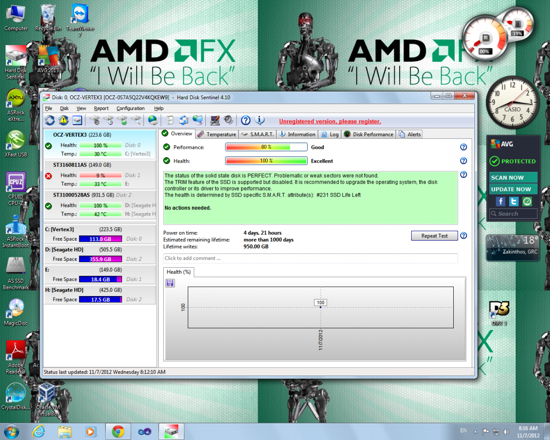Click the speaker sound toolbar icon
Screen dimensions: 550x440
[228, 121]
